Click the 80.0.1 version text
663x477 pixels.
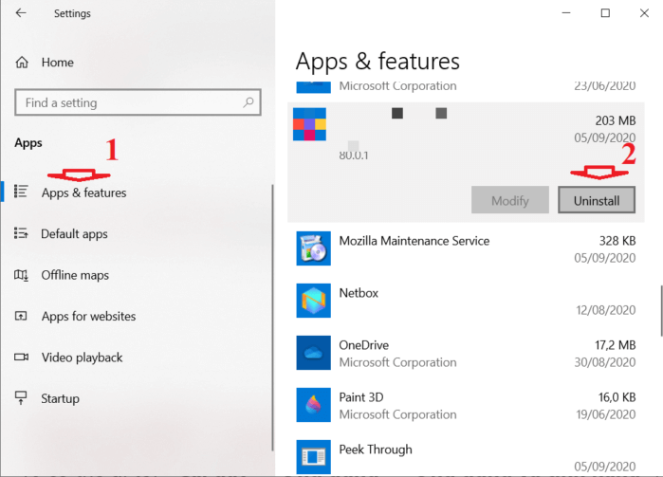(x=354, y=156)
